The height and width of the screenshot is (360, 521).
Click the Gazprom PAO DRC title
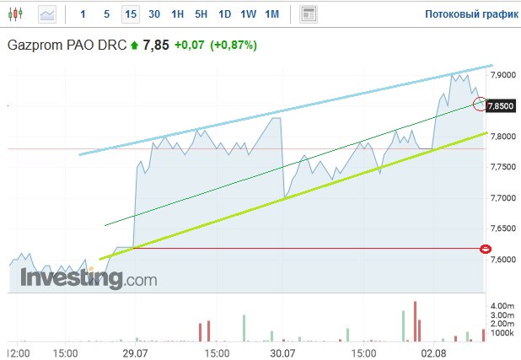point(67,46)
